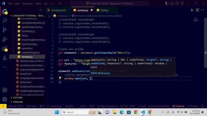This screenshot has width=207, height=116.
Task: Click window.js in the breadcrumb
Action: click(x=63, y=16)
